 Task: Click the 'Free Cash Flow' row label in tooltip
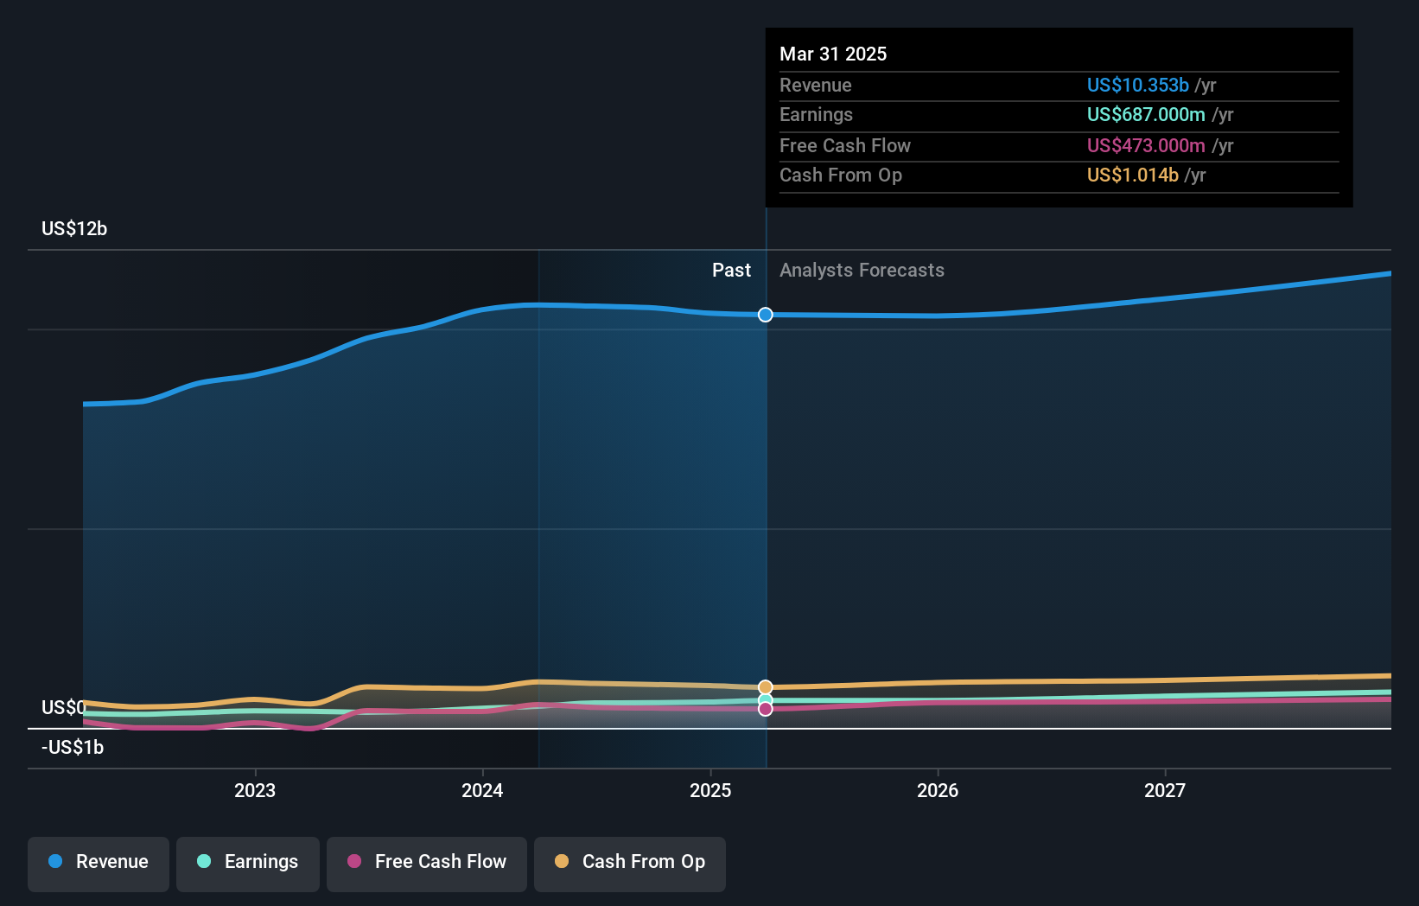pyautogui.click(x=845, y=145)
